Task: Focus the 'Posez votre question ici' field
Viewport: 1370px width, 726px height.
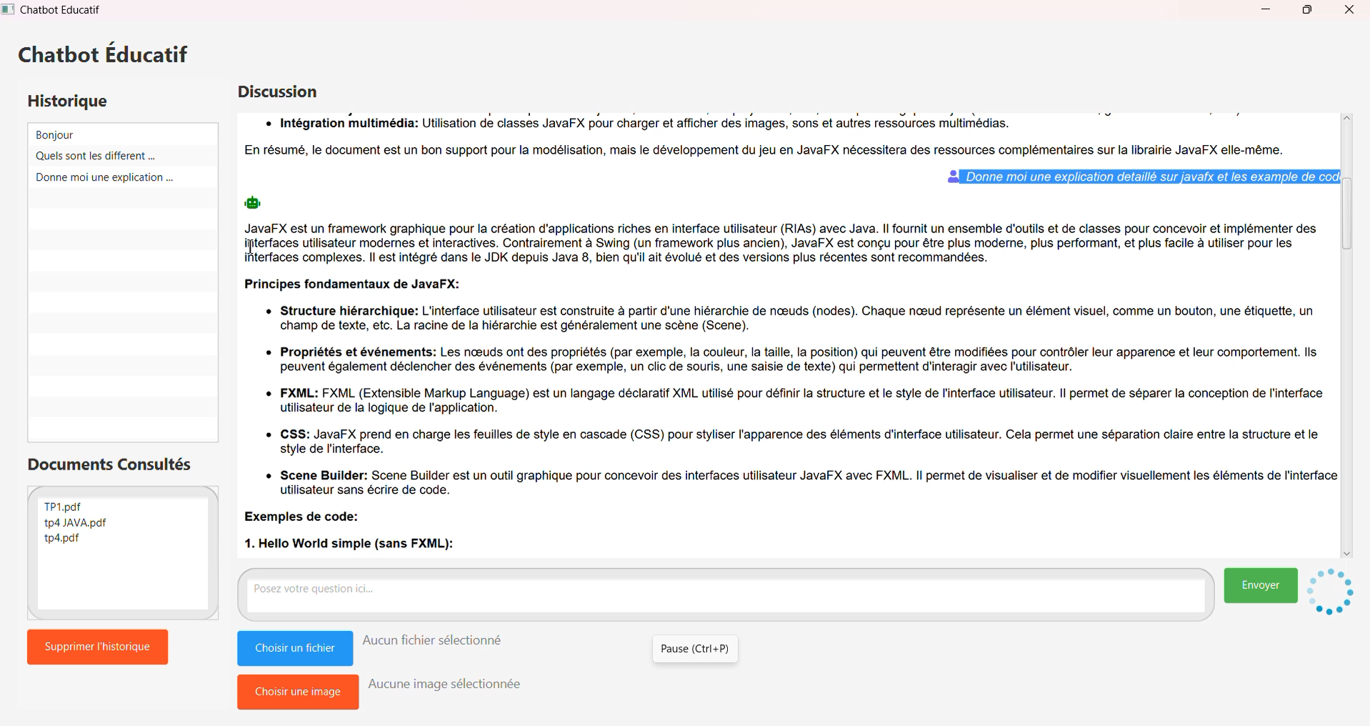Action: pyautogui.click(x=725, y=595)
